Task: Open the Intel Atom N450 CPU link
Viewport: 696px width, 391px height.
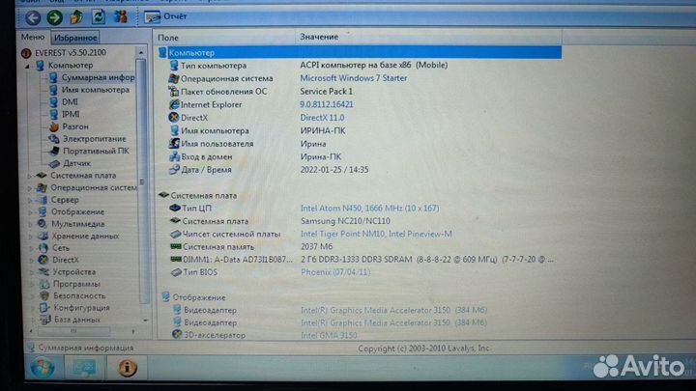Action: pos(369,209)
